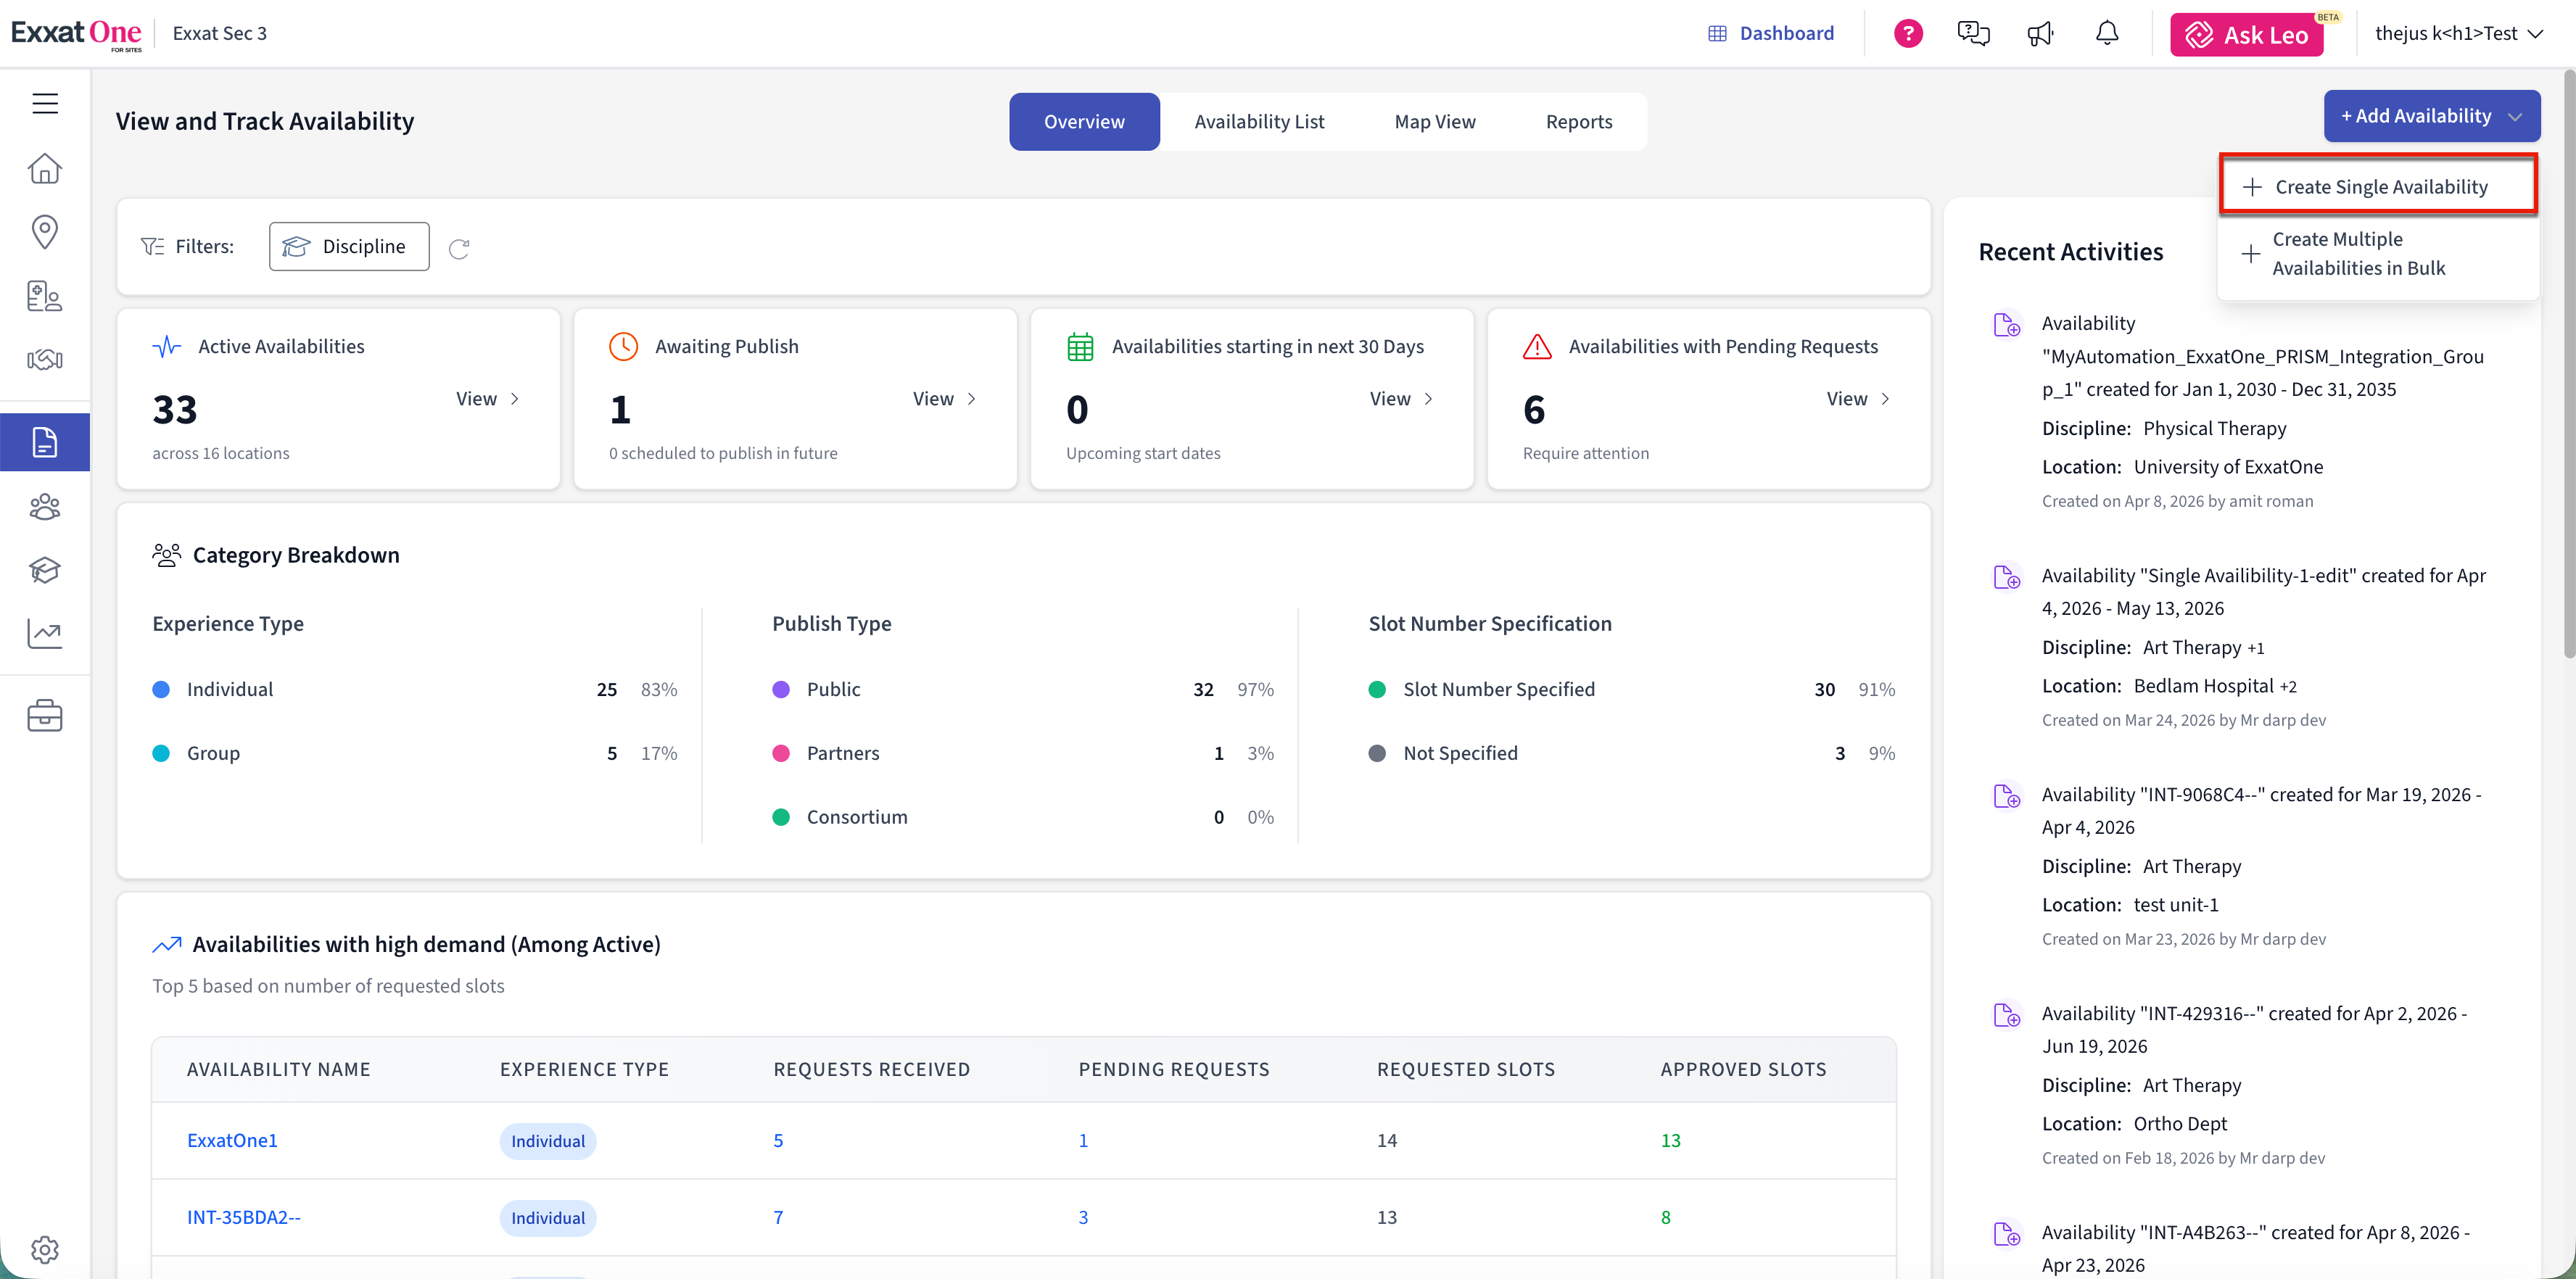Open the briefcase sidebar icon
This screenshot has height=1279, width=2576.
pos(45,715)
